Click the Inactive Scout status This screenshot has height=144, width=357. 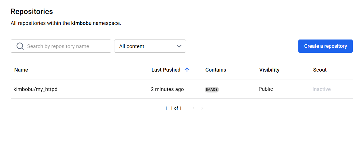(x=321, y=89)
